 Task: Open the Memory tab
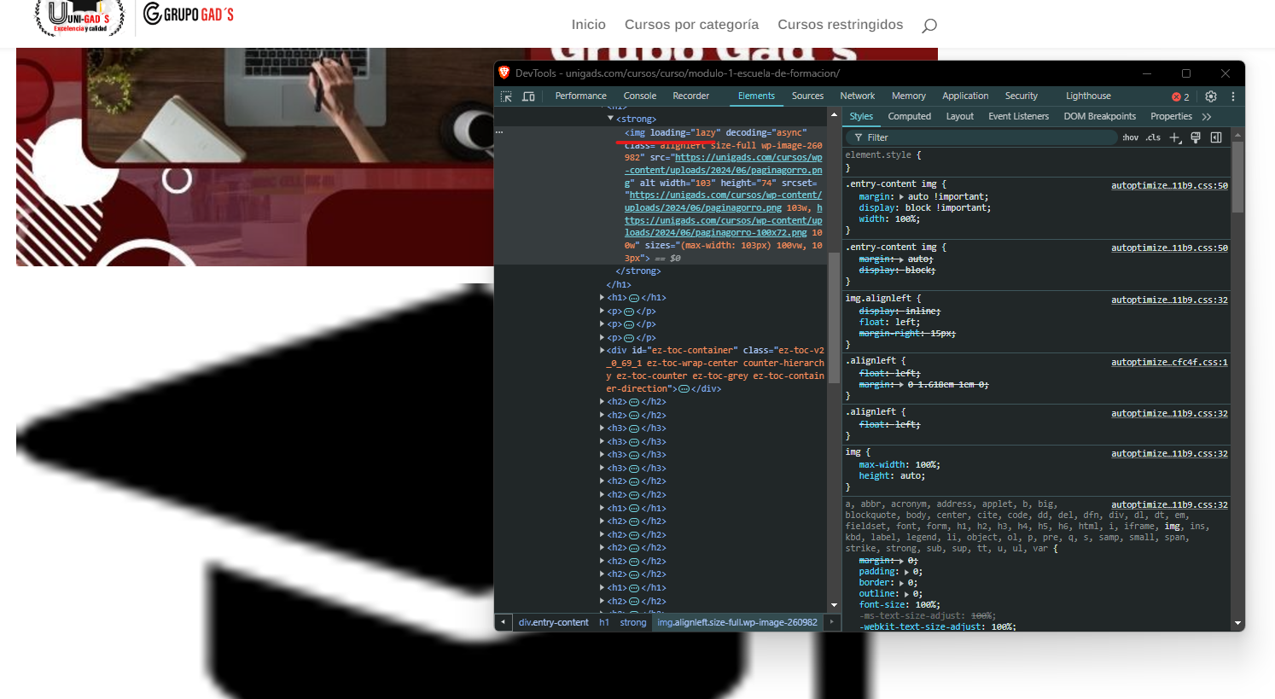coord(908,96)
